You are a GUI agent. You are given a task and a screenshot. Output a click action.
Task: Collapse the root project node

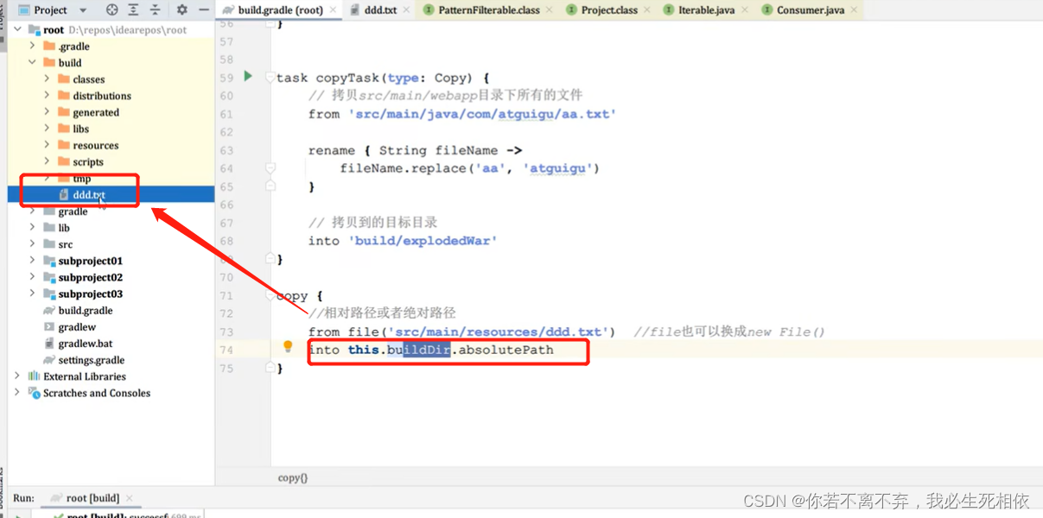tap(17, 29)
